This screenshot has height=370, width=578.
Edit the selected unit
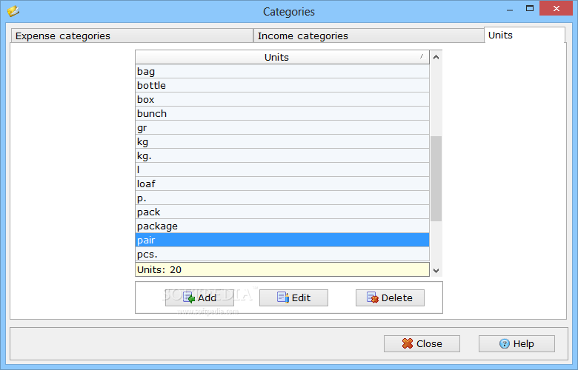click(293, 297)
